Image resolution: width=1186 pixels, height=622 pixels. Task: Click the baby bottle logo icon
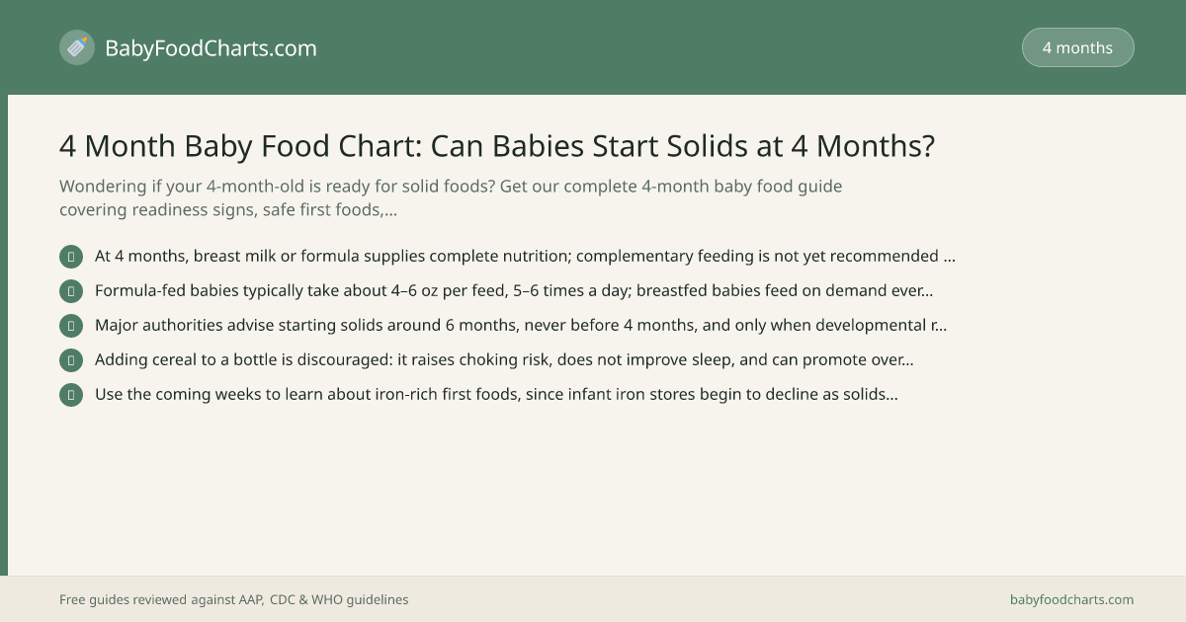pos(77,47)
